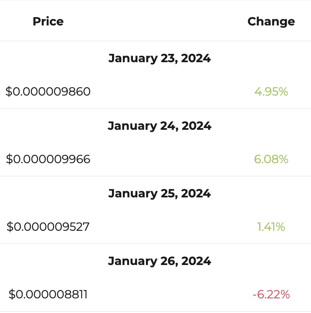The image size is (311, 313).
Task: Click the percent sign in 6.08%
Action: coord(283,159)
